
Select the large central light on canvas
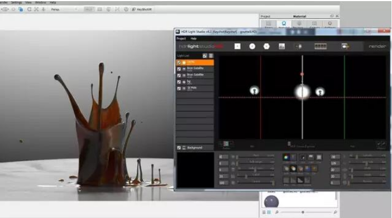[x=302, y=92]
